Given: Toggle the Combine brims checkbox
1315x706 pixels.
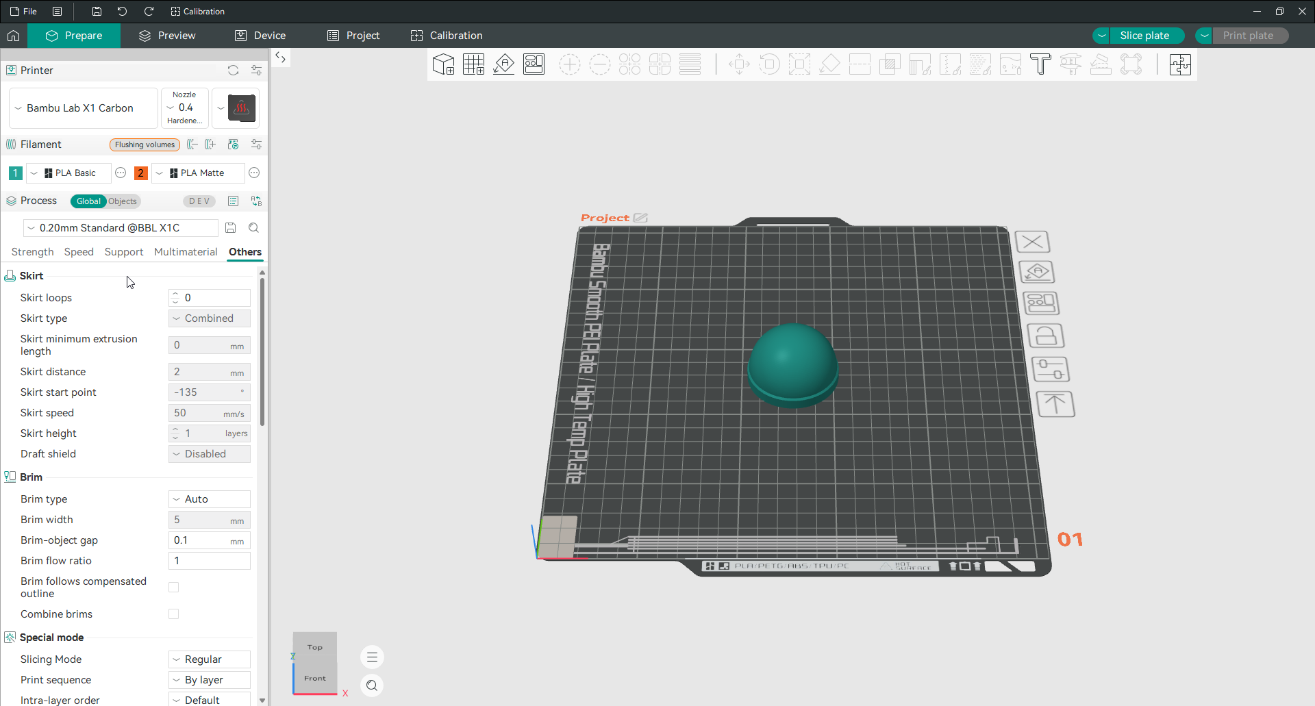Looking at the screenshot, I should click(174, 614).
